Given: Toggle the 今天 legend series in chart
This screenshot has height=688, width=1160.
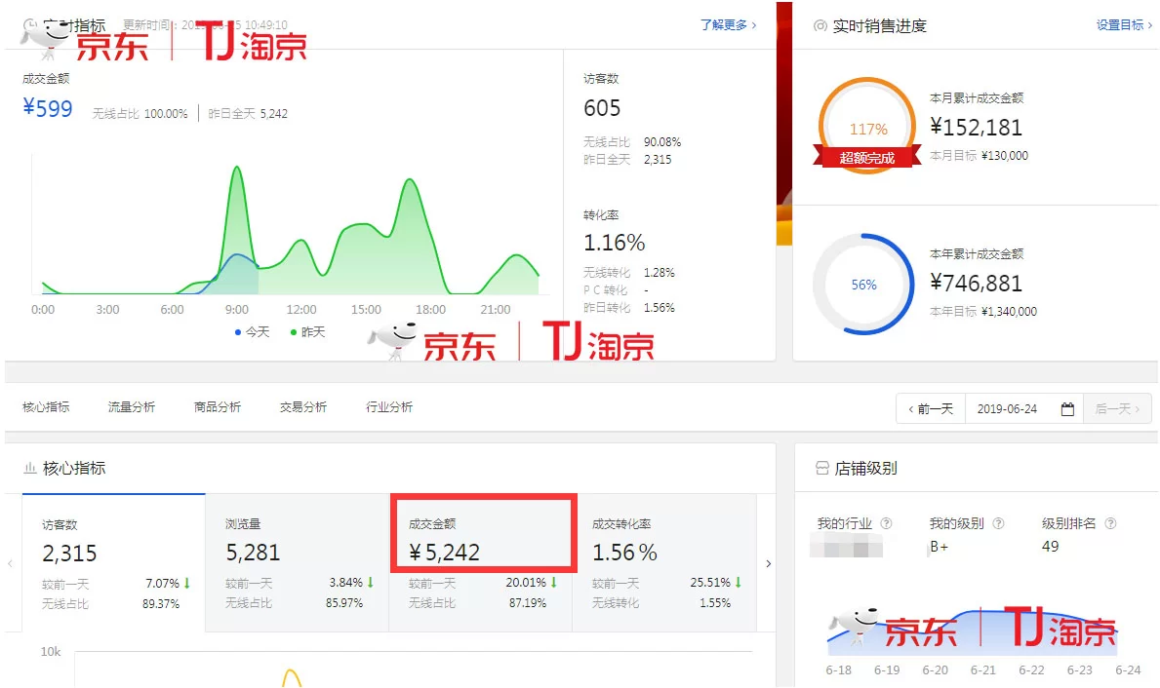Looking at the screenshot, I should (x=252, y=332).
